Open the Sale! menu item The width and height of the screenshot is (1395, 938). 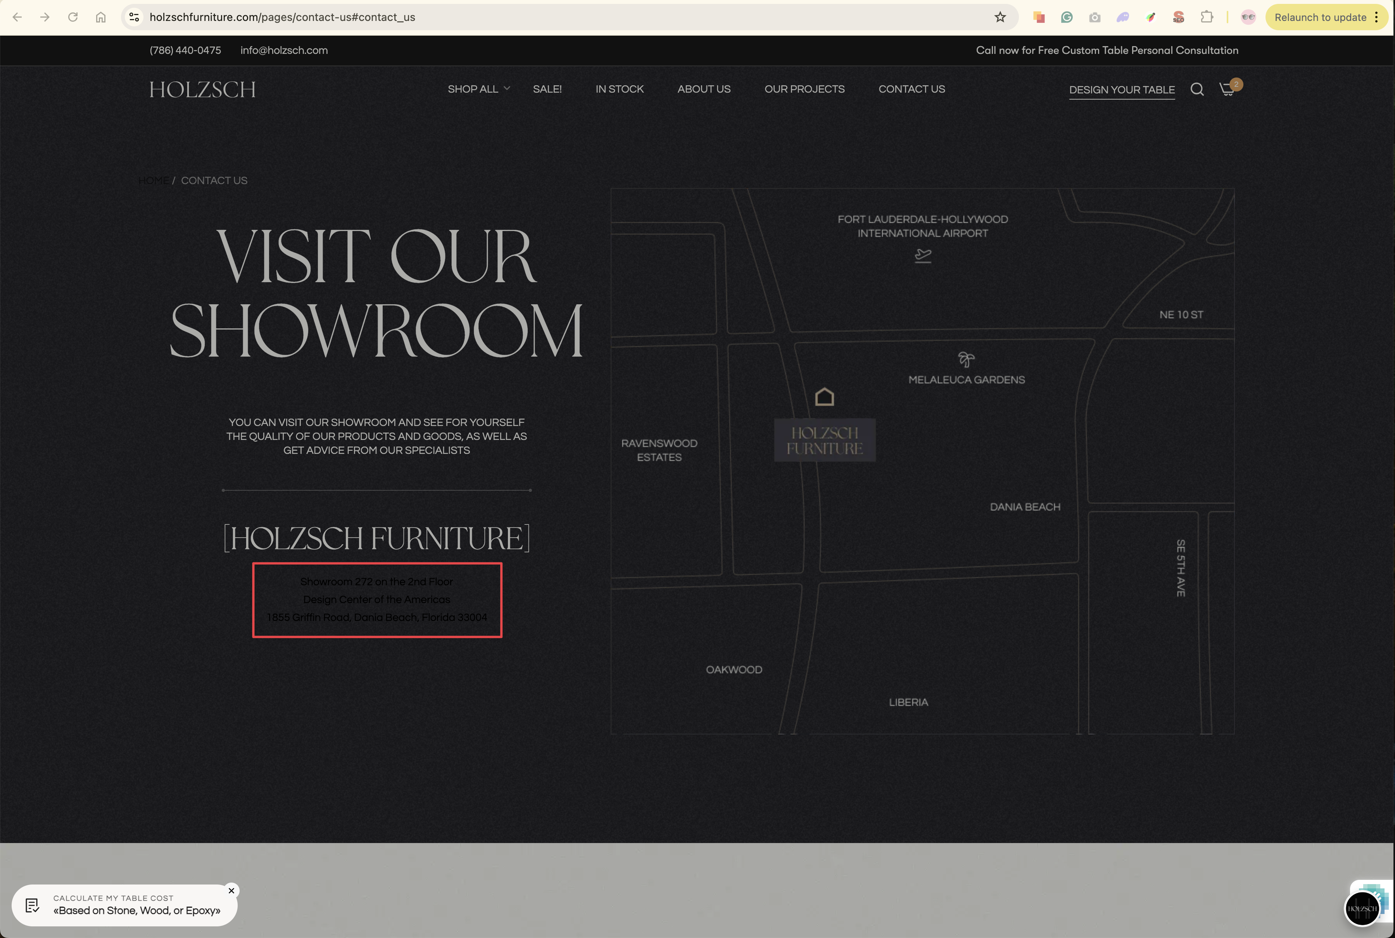[x=547, y=89]
